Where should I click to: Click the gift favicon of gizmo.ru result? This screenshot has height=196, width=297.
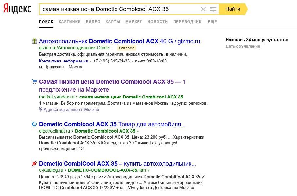click(34, 41)
